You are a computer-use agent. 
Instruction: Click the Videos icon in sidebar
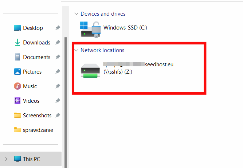pos(17,101)
